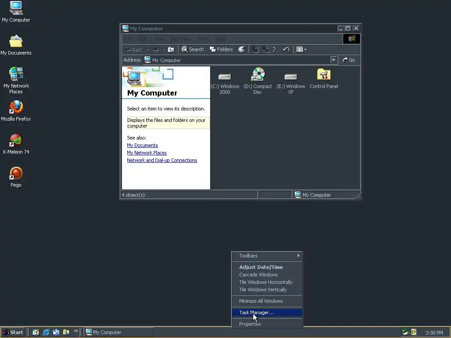Screen dimensions: 451x338
Task: Choose Tile Windows Horizontally
Action: [267, 282]
